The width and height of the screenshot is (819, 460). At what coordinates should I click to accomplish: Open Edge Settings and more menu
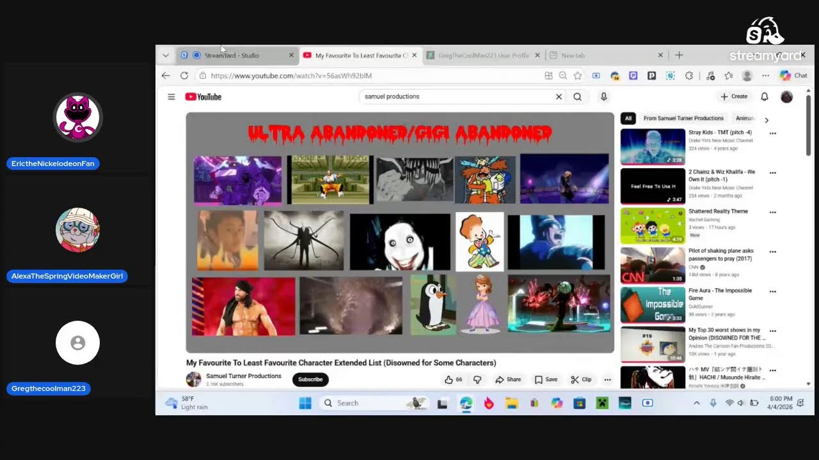(x=765, y=75)
